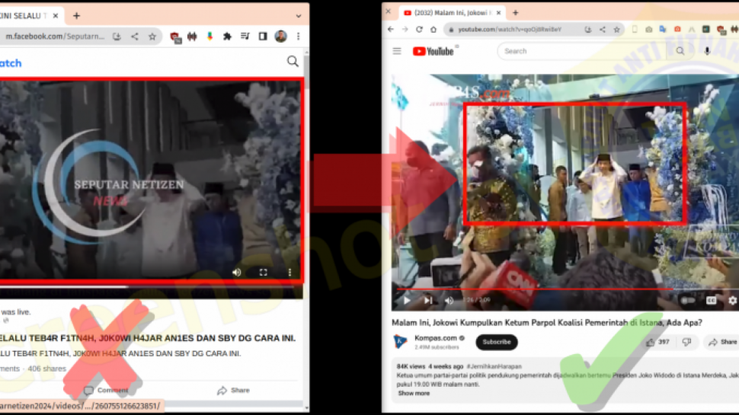Screen dimensions: 739x415
Task: Reload the YouTube page
Action: (419, 29)
